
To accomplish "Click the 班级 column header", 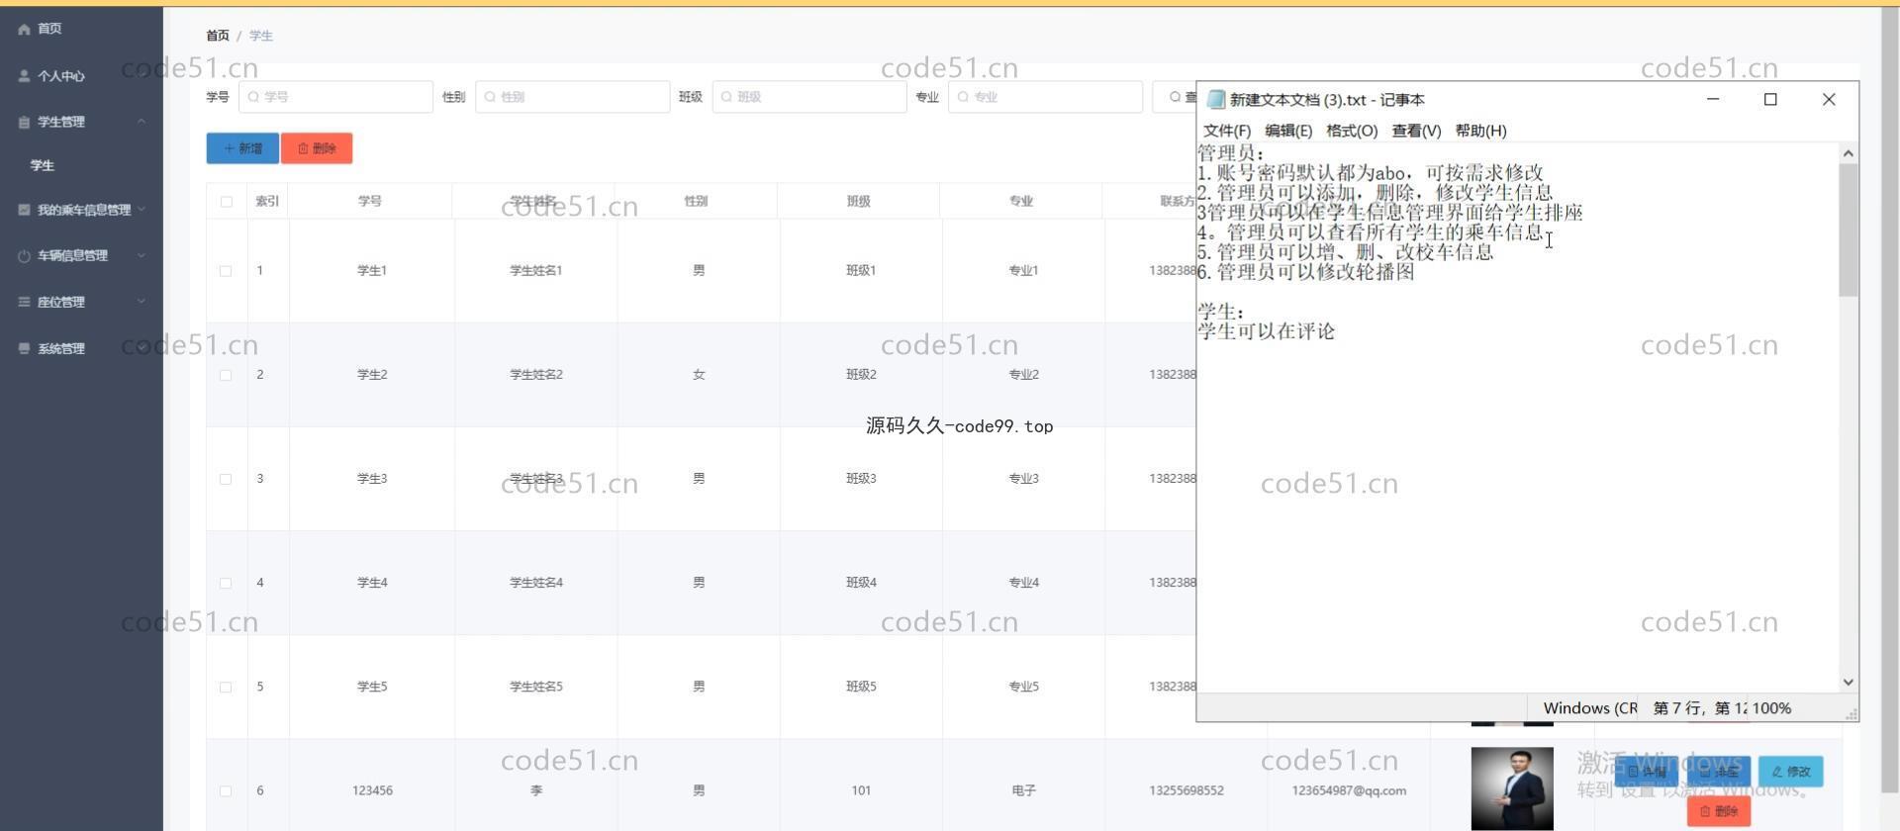I will [858, 201].
